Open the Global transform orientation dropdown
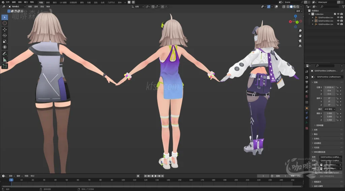 138,7
